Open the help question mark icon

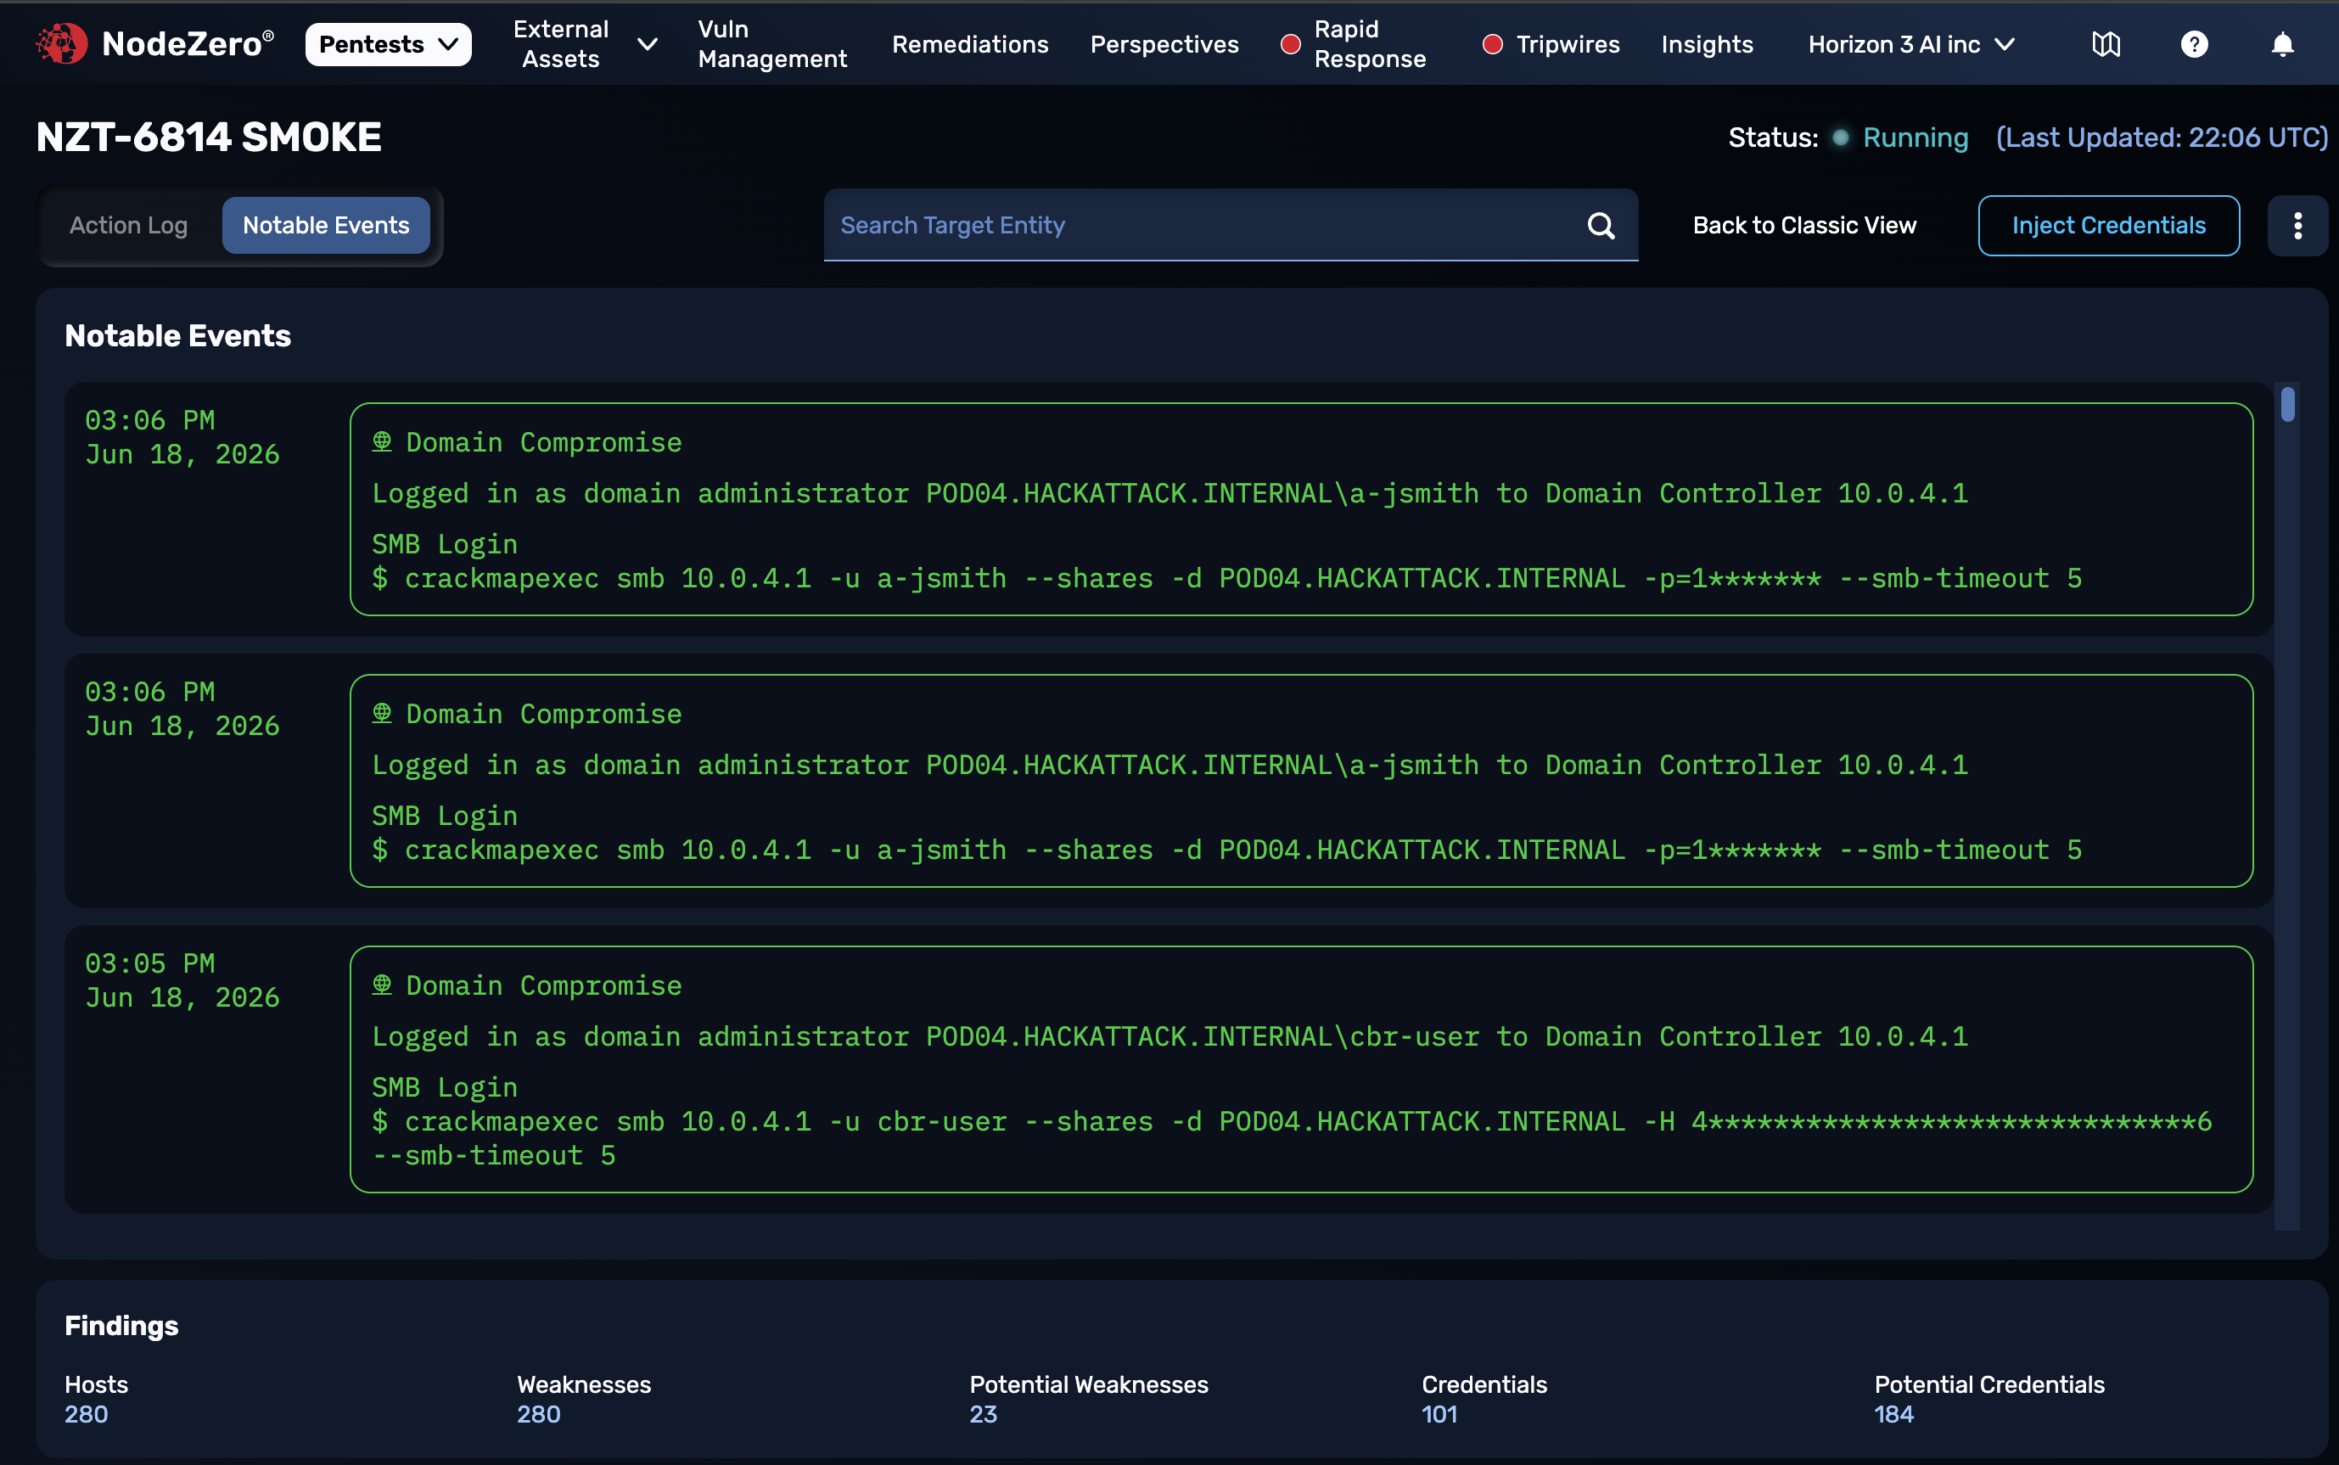coord(2194,45)
